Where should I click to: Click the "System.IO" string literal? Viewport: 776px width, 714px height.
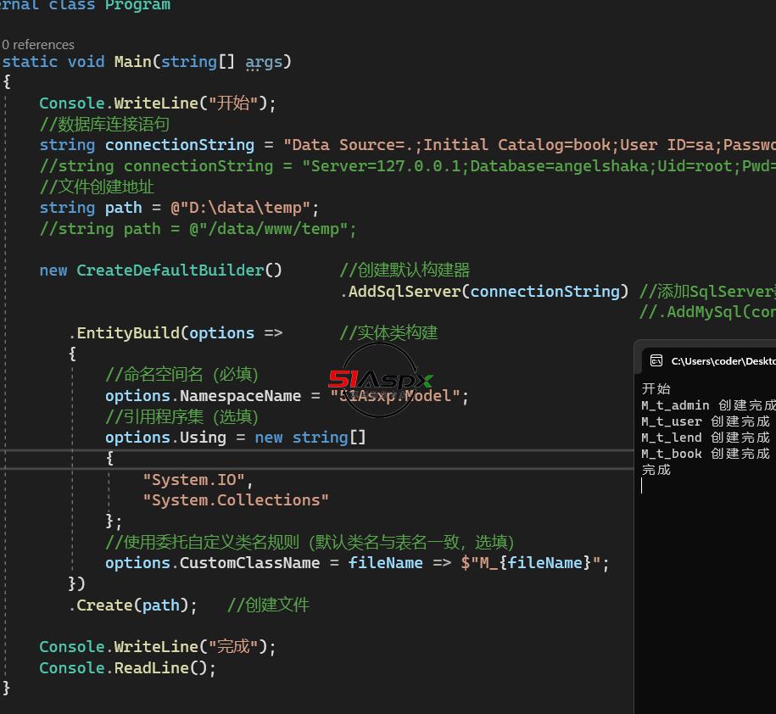(x=193, y=479)
